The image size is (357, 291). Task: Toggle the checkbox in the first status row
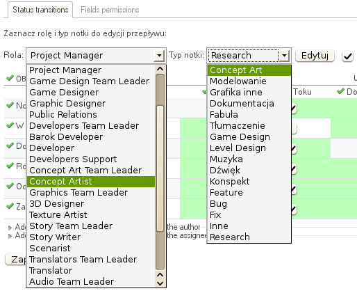(x=294, y=109)
